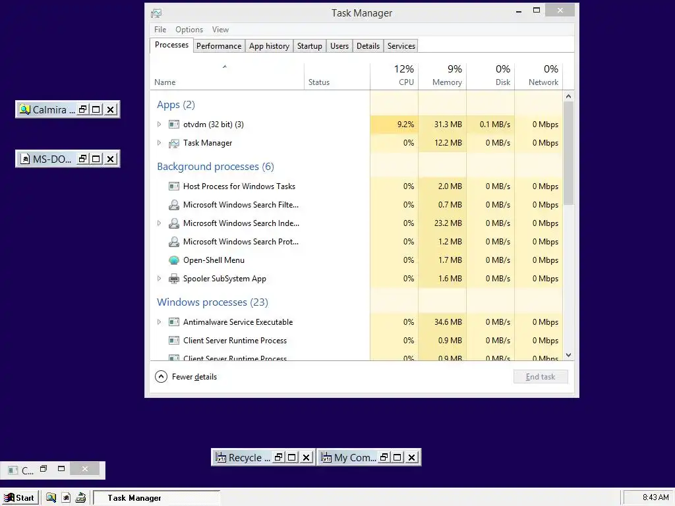675x506 pixels.
Task: Sort by the Status column header
Action: [337, 76]
